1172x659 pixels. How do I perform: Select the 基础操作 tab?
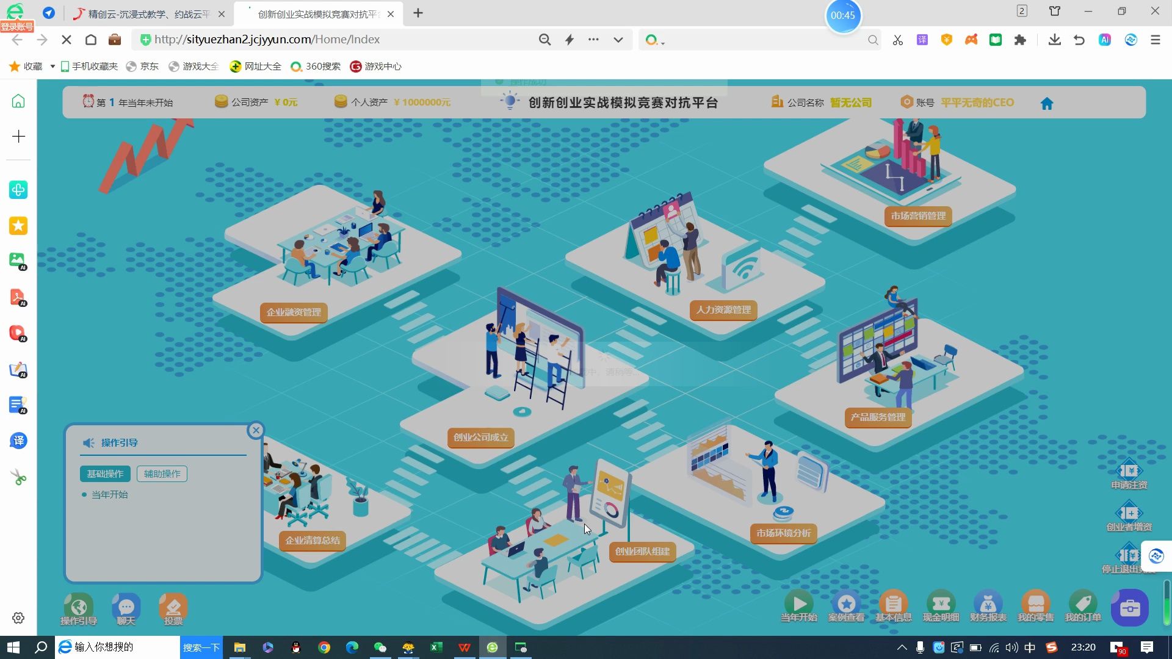click(x=105, y=474)
